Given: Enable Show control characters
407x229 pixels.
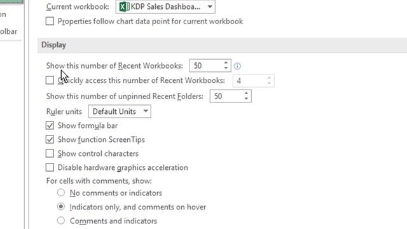Looking at the screenshot, I should click(x=50, y=153).
